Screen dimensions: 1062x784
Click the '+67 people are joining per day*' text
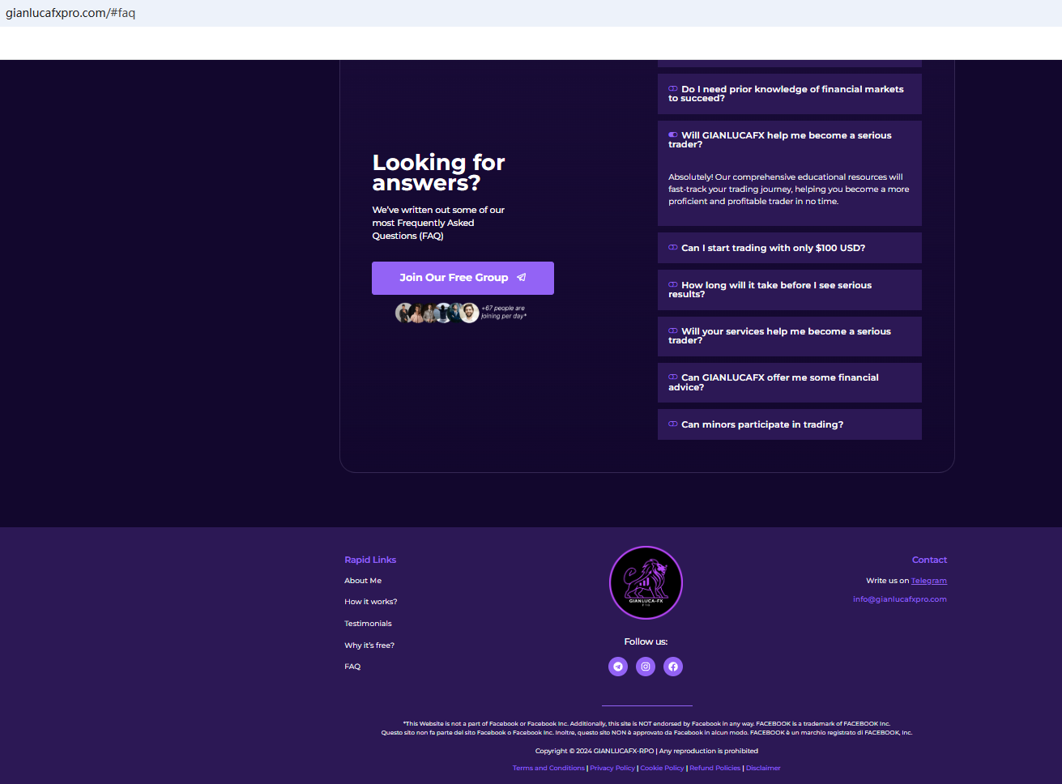(504, 313)
